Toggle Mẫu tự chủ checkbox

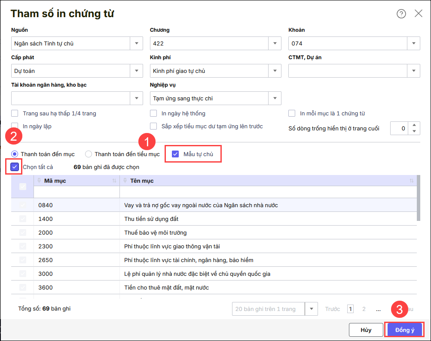coord(175,154)
